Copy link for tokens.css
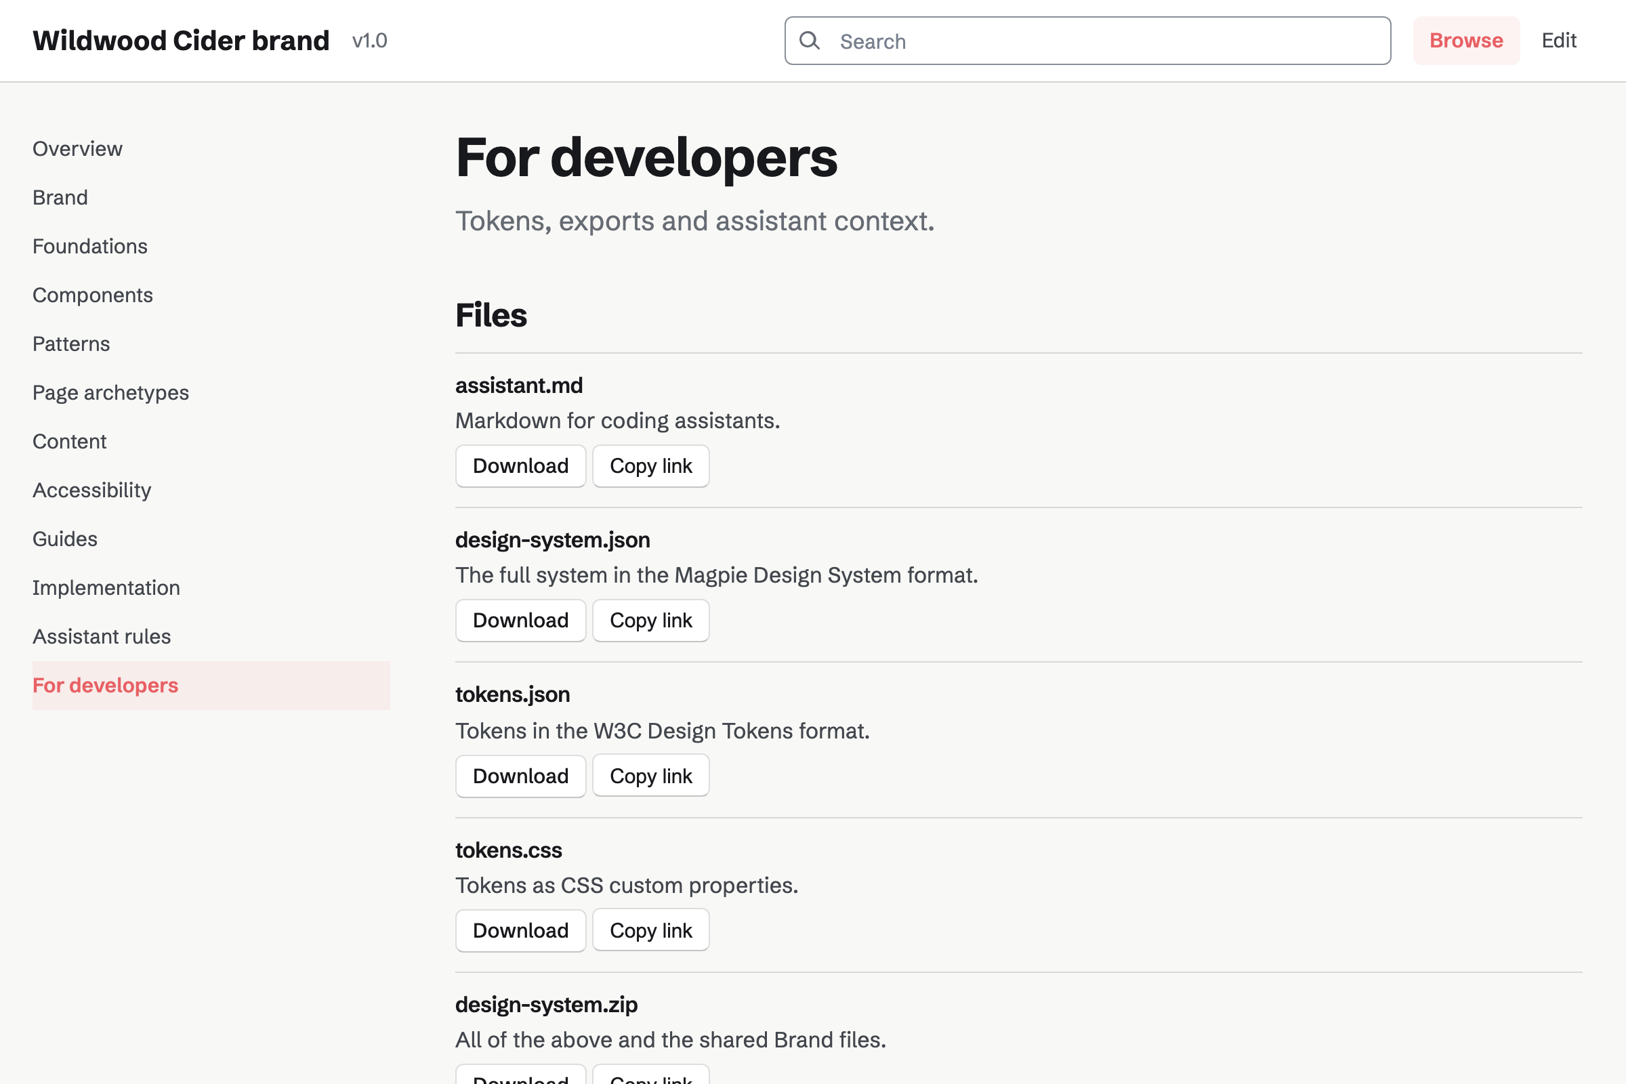 650,930
